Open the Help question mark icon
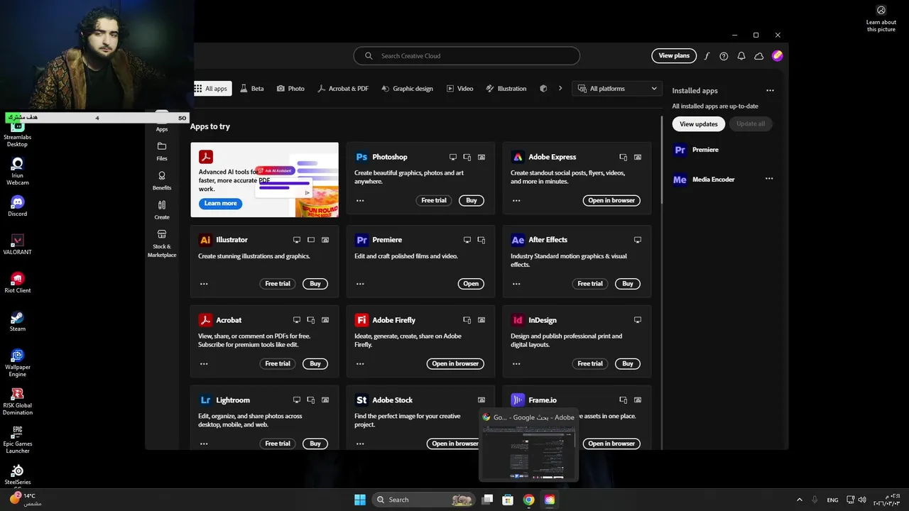The height and width of the screenshot is (511, 909). [724, 56]
